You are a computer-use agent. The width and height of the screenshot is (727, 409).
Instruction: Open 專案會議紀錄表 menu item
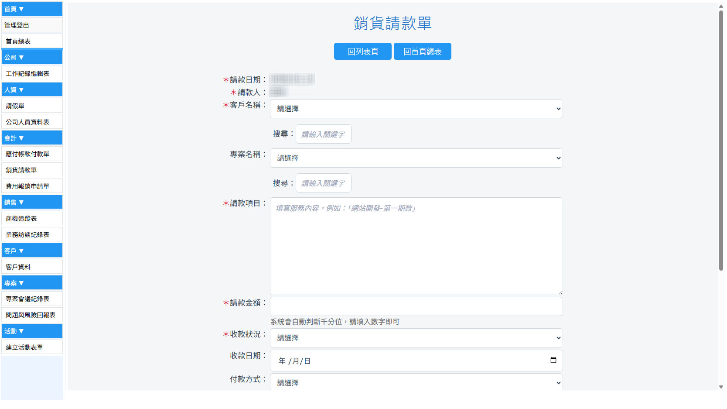[x=32, y=299]
